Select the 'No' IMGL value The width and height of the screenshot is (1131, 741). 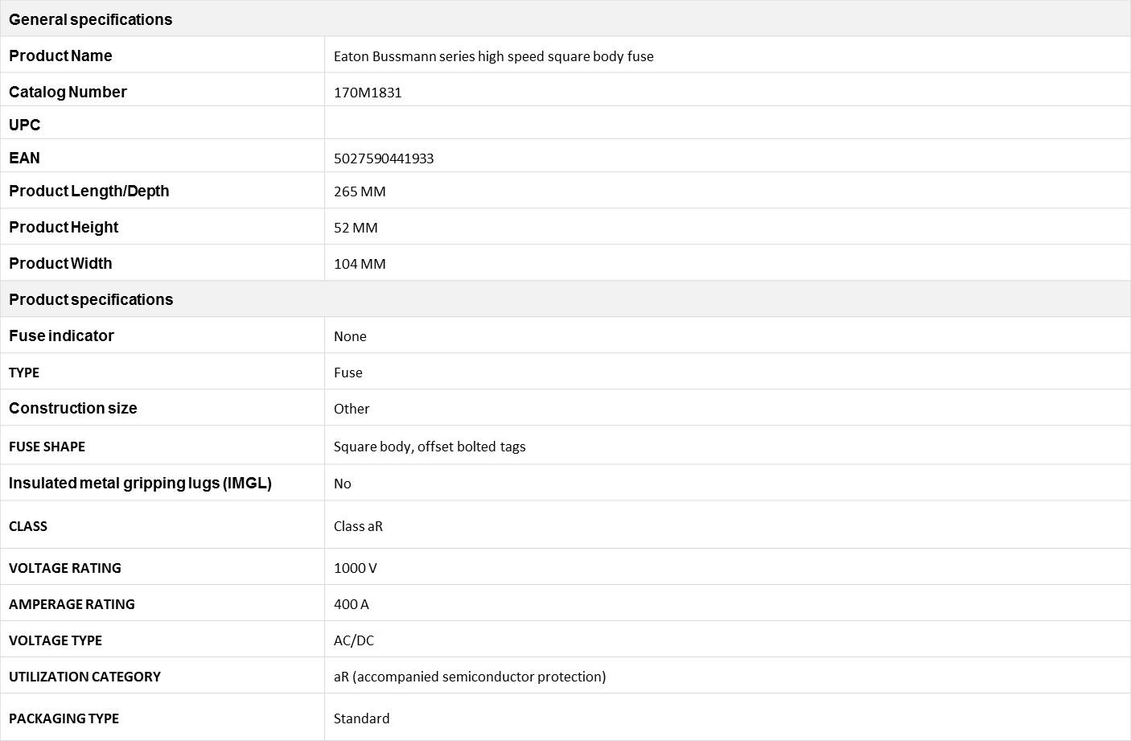343,484
